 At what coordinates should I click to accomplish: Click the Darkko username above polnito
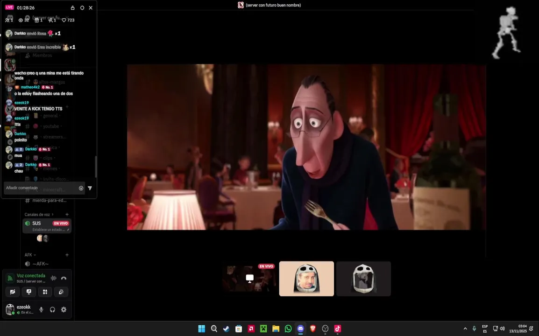pyautogui.click(x=20, y=133)
